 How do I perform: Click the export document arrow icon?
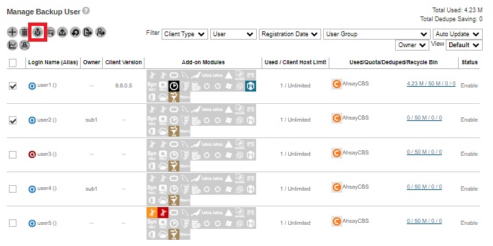pyautogui.click(x=88, y=32)
